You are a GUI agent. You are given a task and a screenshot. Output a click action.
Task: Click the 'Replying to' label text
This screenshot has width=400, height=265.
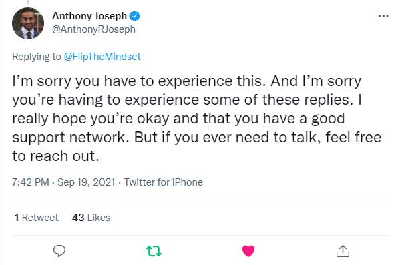point(37,57)
